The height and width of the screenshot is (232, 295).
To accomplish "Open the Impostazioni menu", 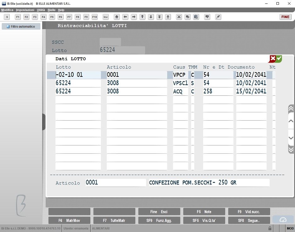I will (x=25, y=10).
